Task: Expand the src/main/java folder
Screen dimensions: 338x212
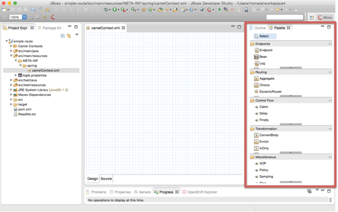Action: (11, 51)
